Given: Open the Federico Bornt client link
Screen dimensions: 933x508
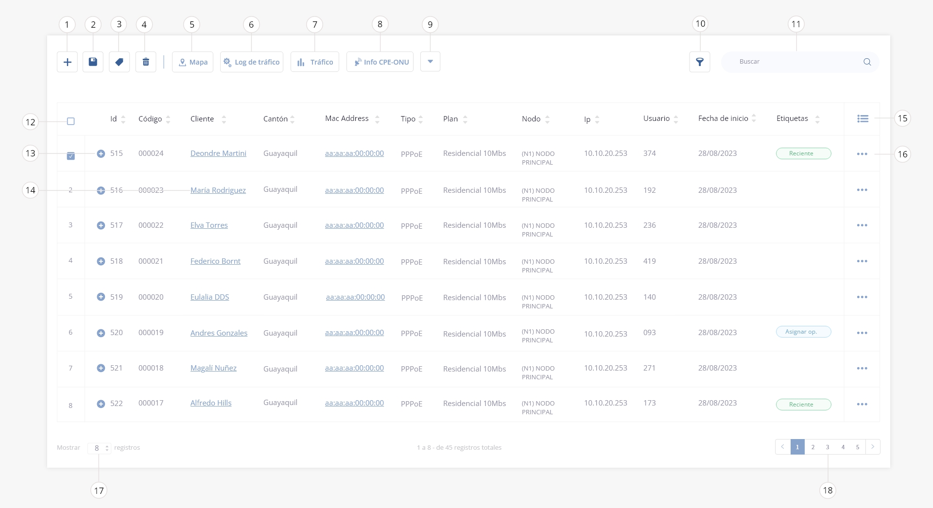Looking at the screenshot, I should [x=215, y=261].
